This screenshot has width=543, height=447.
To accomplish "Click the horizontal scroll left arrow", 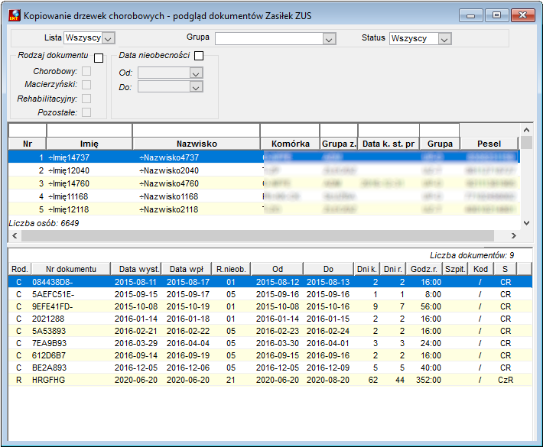I will [15, 235].
